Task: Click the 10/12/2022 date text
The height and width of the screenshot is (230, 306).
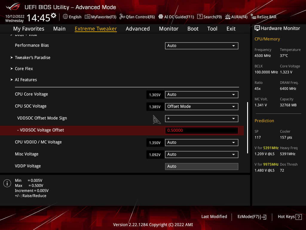Action: 15,16
